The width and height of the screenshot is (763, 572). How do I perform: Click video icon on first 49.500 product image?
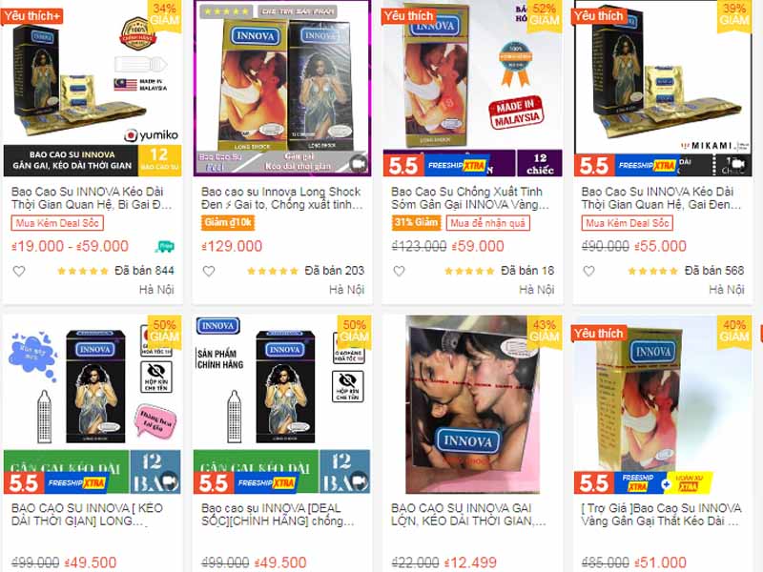[170, 481]
